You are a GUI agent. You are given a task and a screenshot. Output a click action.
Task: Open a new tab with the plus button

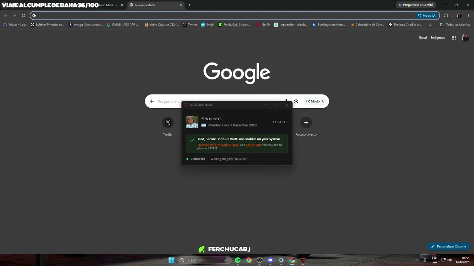click(190, 5)
